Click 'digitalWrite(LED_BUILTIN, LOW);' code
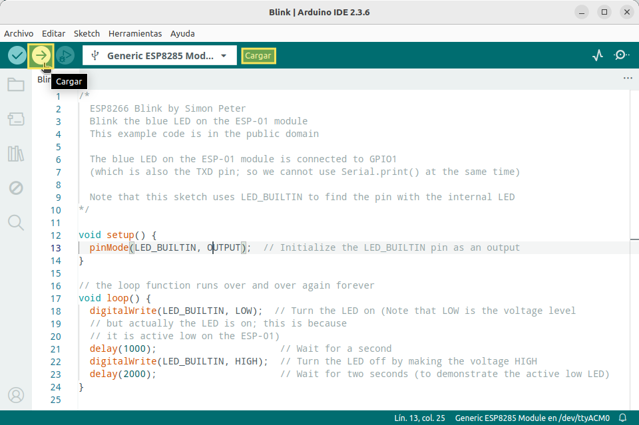Image resolution: width=639 pixels, height=425 pixels. coord(176,311)
